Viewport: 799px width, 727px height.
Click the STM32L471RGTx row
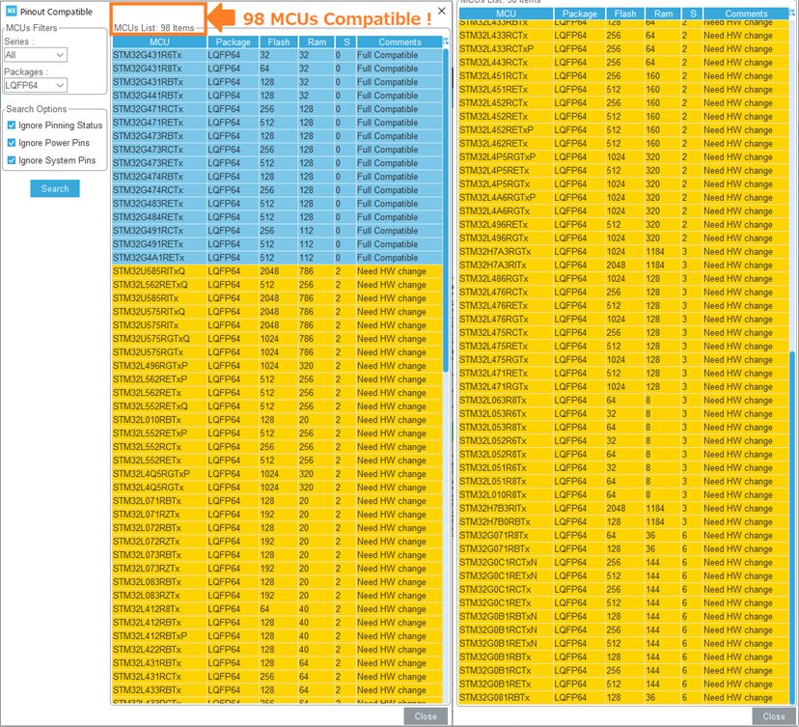point(623,386)
